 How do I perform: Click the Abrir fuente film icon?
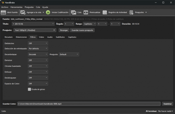[x=3, y=12]
